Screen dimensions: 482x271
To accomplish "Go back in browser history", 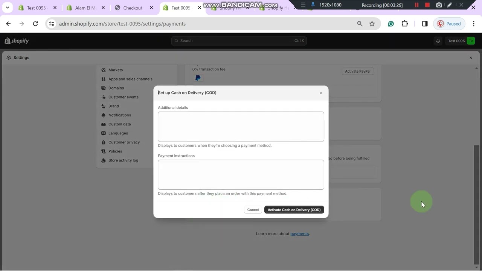I will [8, 24].
